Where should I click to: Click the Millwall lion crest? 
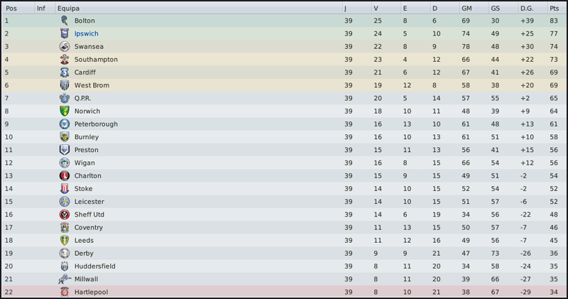click(x=65, y=279)
